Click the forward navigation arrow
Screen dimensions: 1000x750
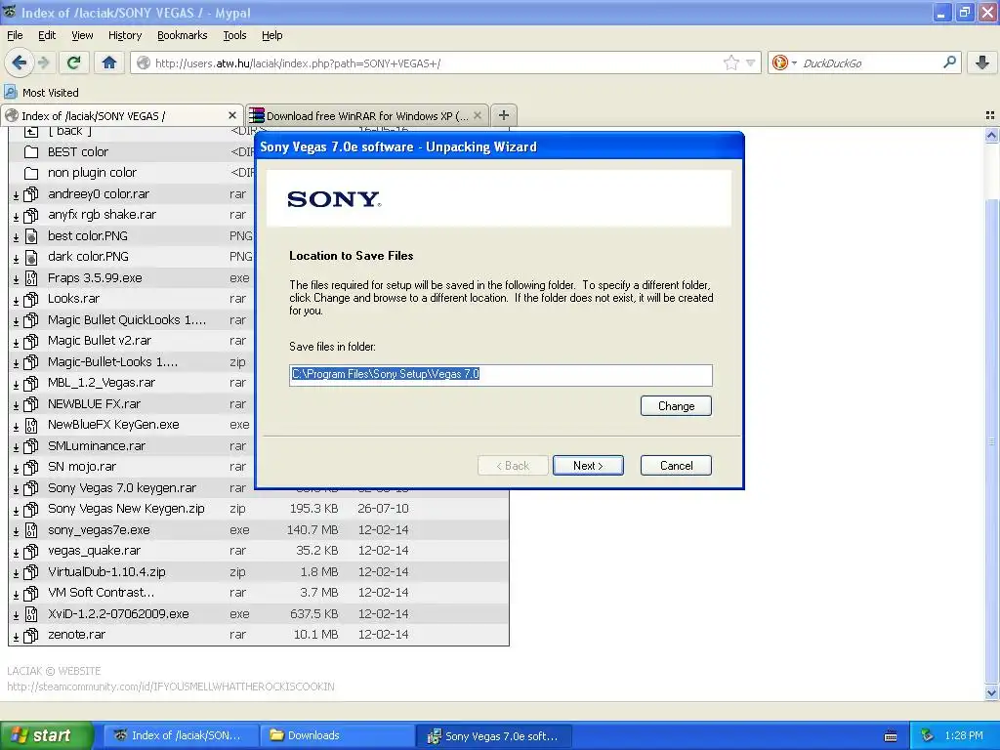(43, 62)
